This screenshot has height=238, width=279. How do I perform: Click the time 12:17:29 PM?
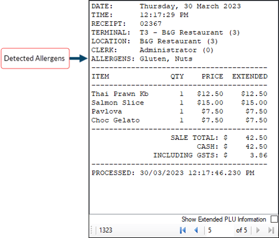(164, 15)
